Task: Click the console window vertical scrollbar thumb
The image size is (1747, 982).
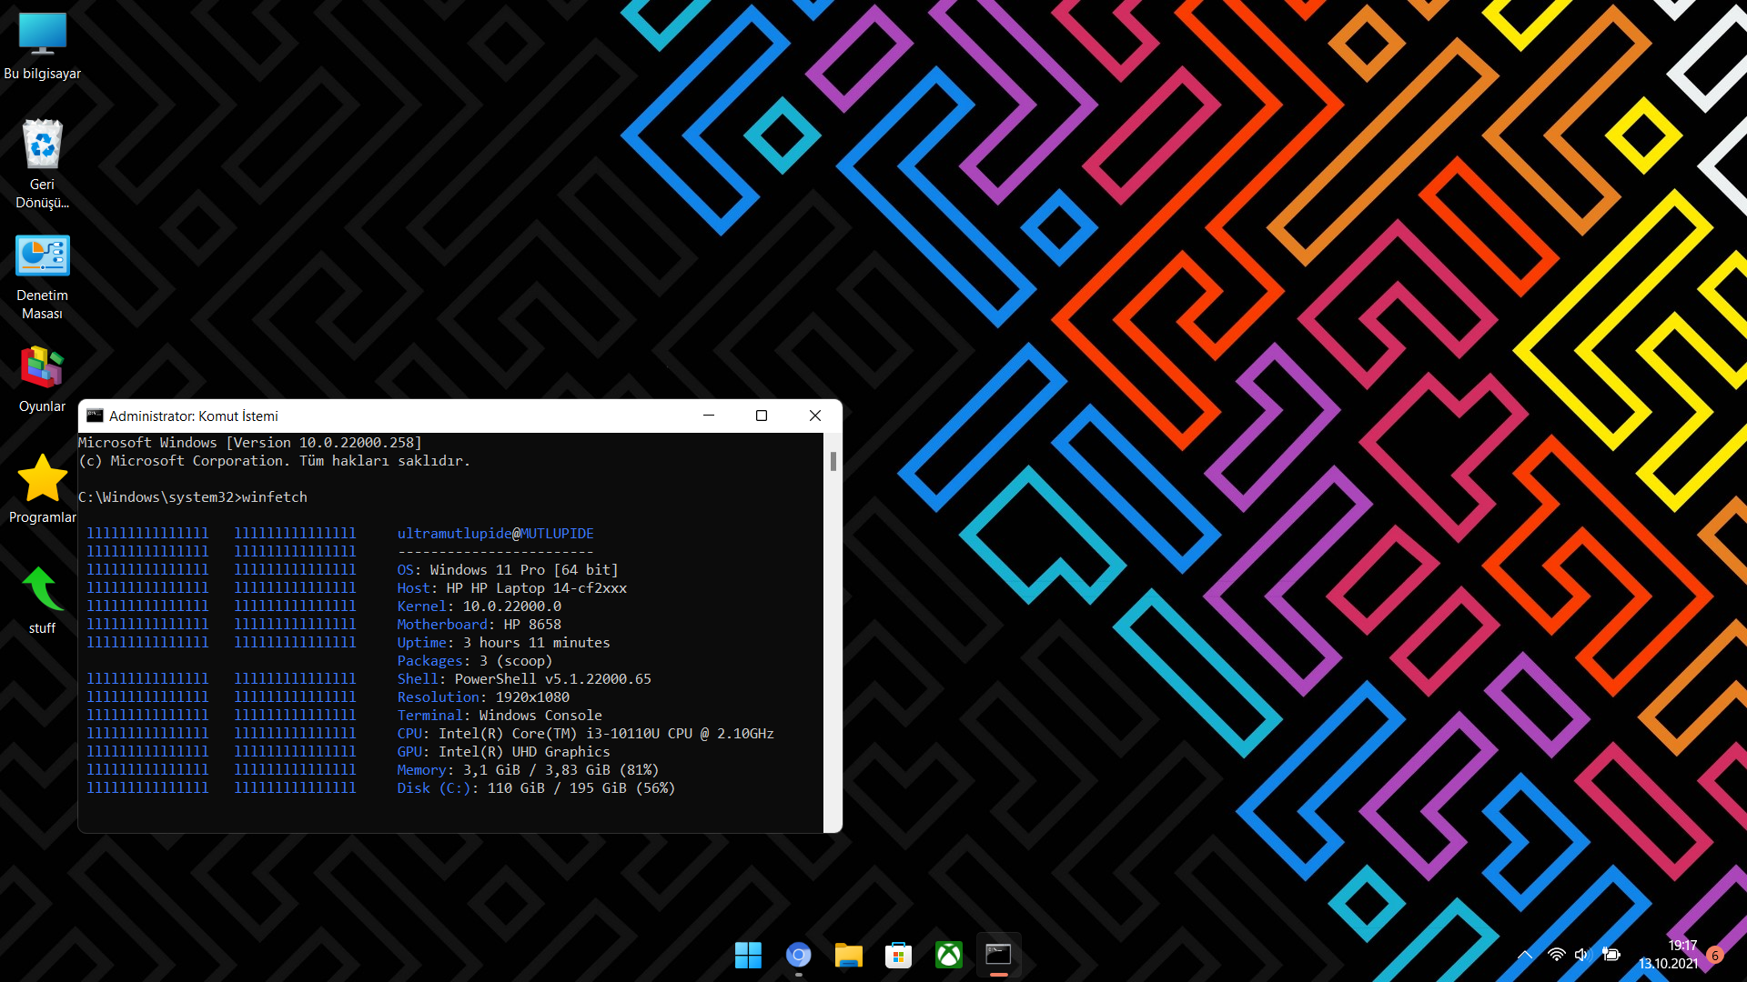Action: pos(833,461)
